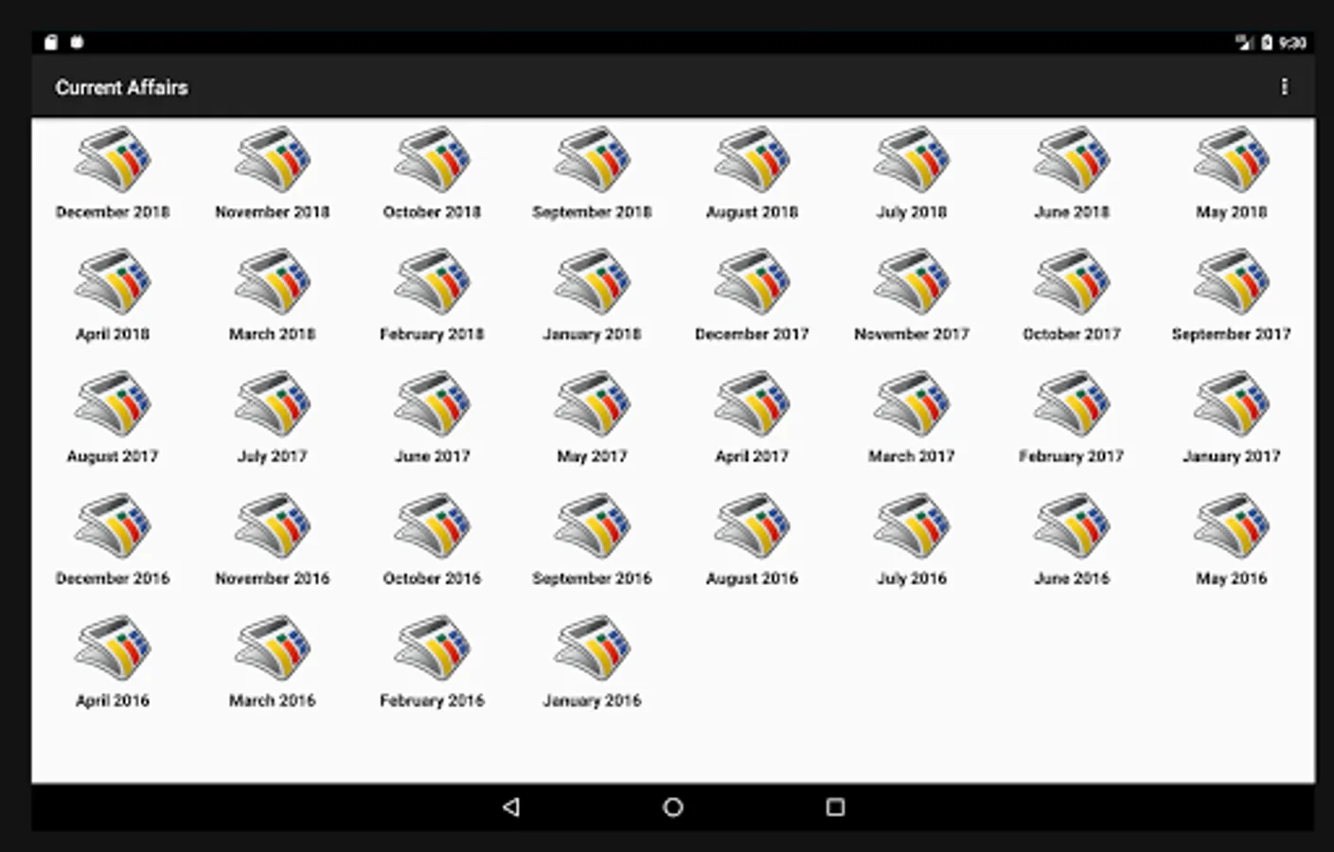Open the November 2018 news icon
This screenshot has height=852, width=1334.
tap(273, 160)
